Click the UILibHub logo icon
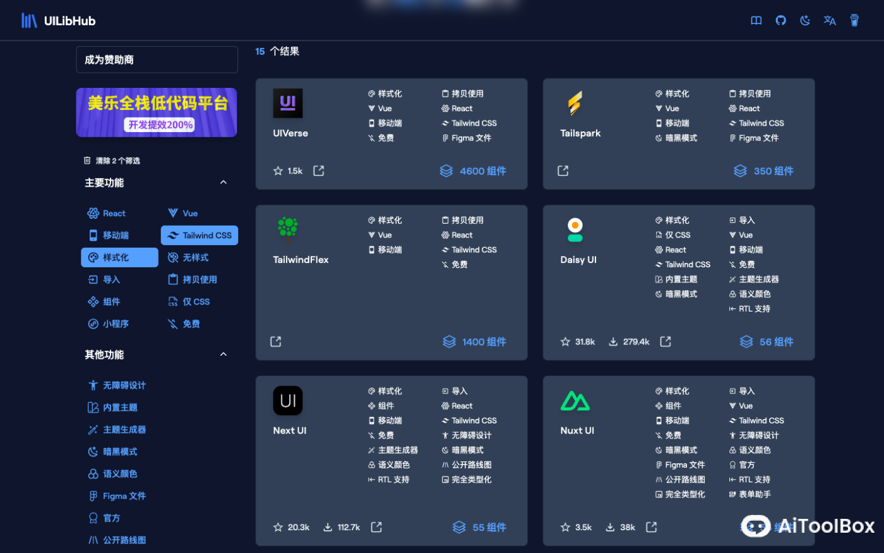The width and height of the screenshot is (884, 553). [29, 20]
